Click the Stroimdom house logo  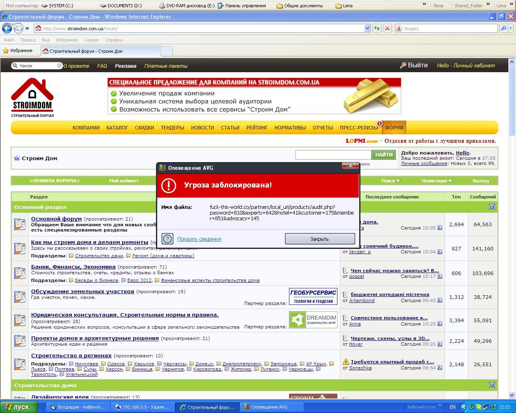click(32, 98)
